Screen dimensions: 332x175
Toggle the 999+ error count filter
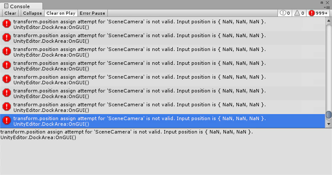point(318,13)
